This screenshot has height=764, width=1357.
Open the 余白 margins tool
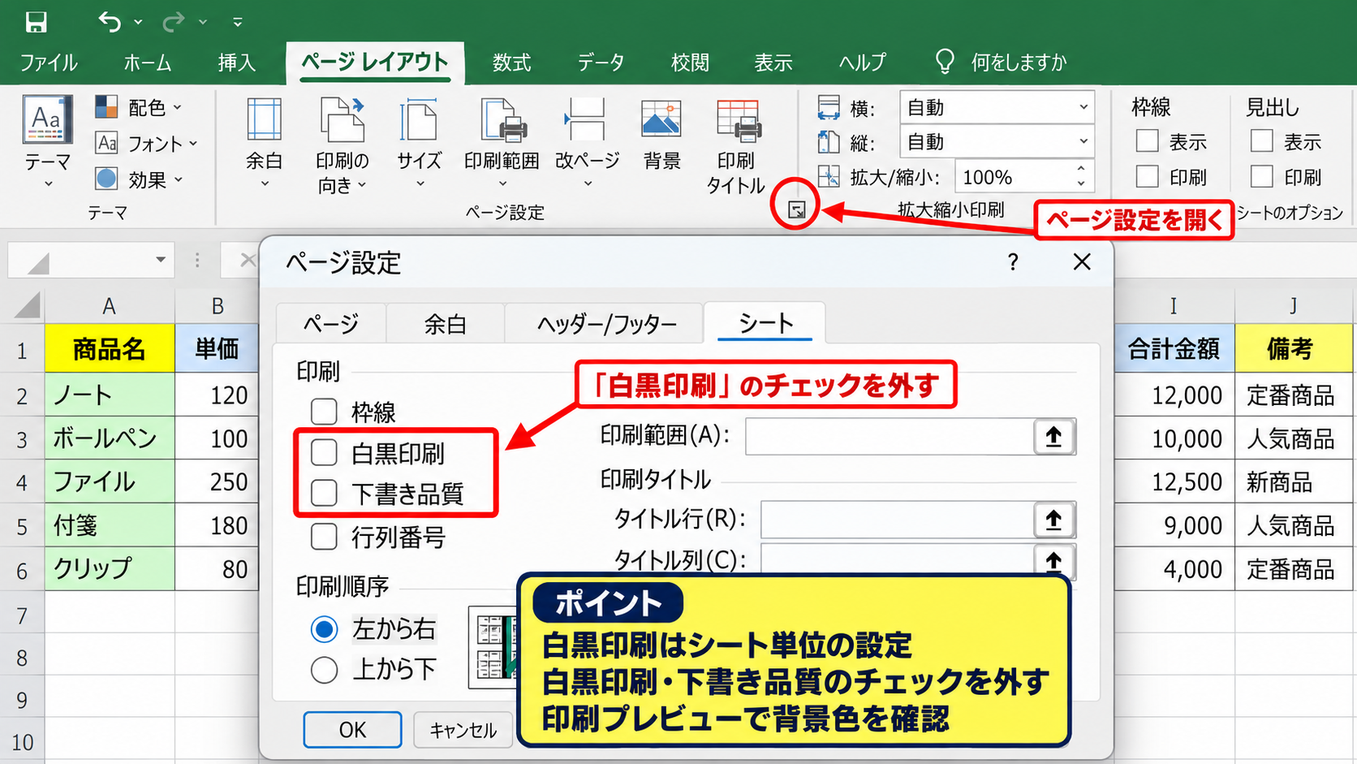(x=264, y=143)
